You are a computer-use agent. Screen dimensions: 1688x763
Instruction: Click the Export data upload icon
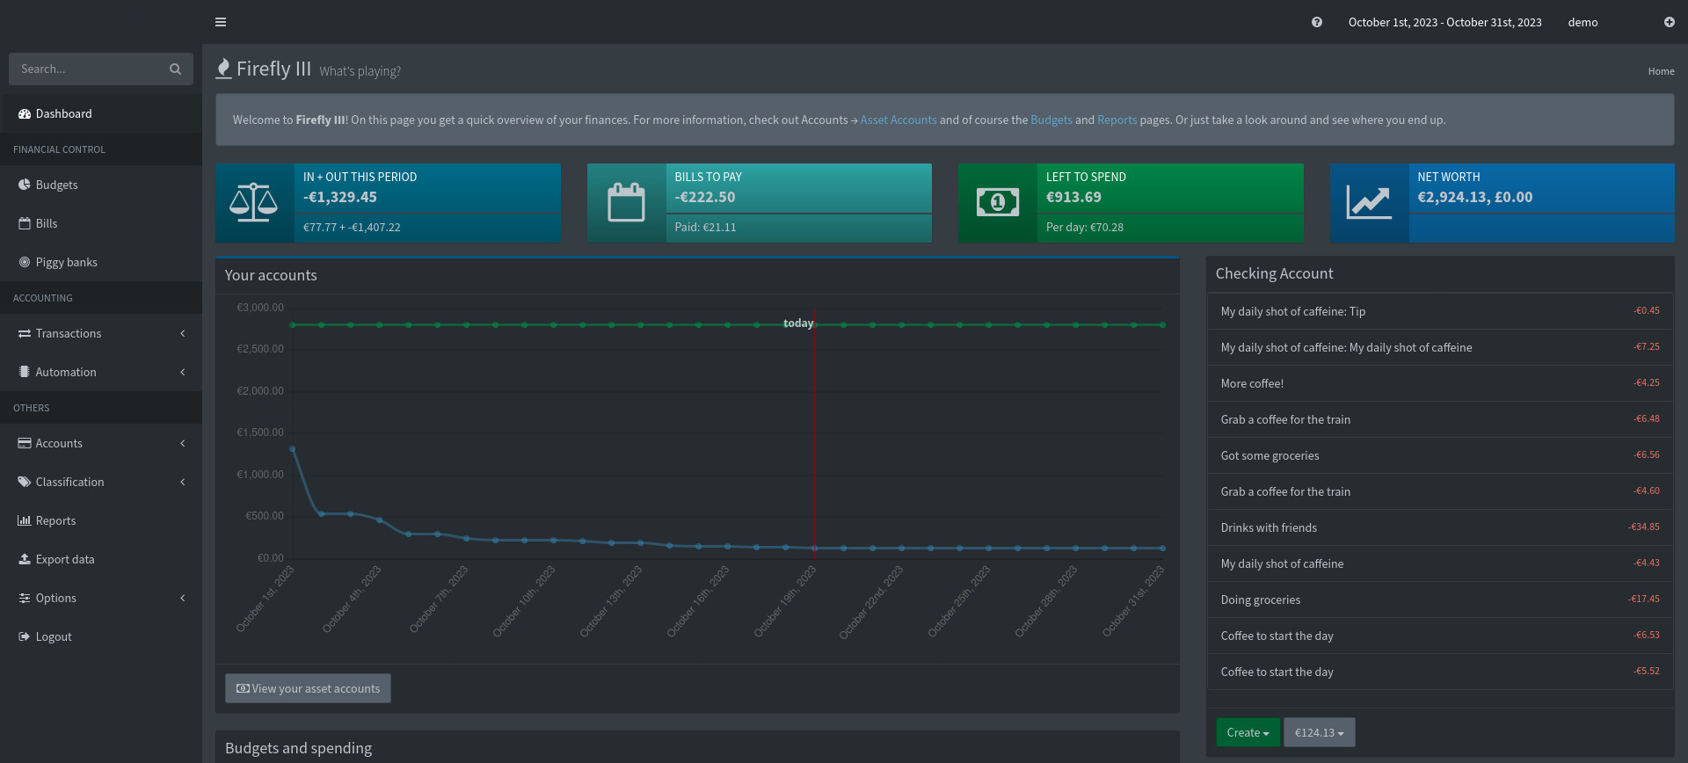[x=25, y=559]
